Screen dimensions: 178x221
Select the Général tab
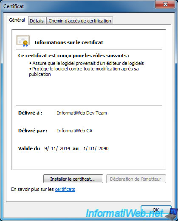point(17,20)
